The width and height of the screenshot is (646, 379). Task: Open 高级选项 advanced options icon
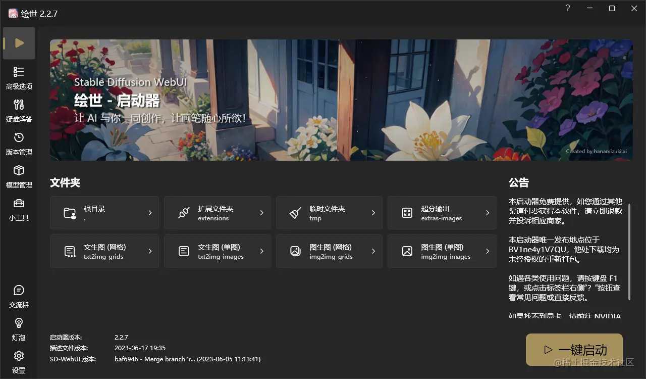coord(19,71)
